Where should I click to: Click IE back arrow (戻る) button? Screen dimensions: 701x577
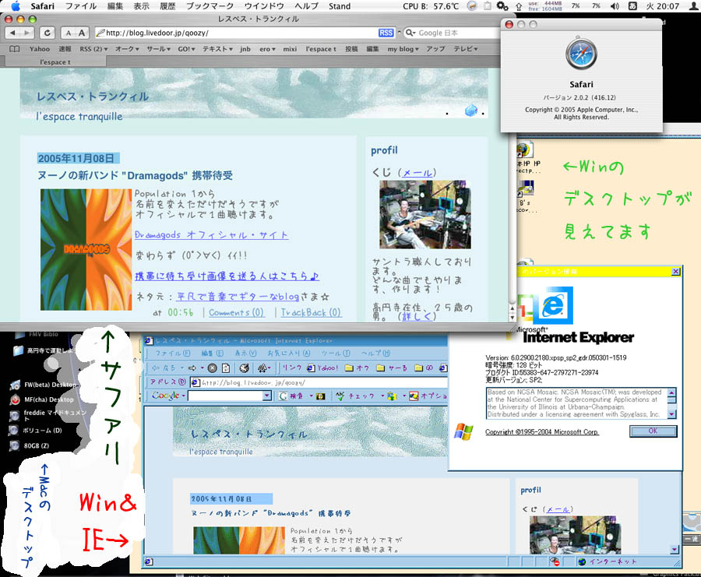coord(164,368)
